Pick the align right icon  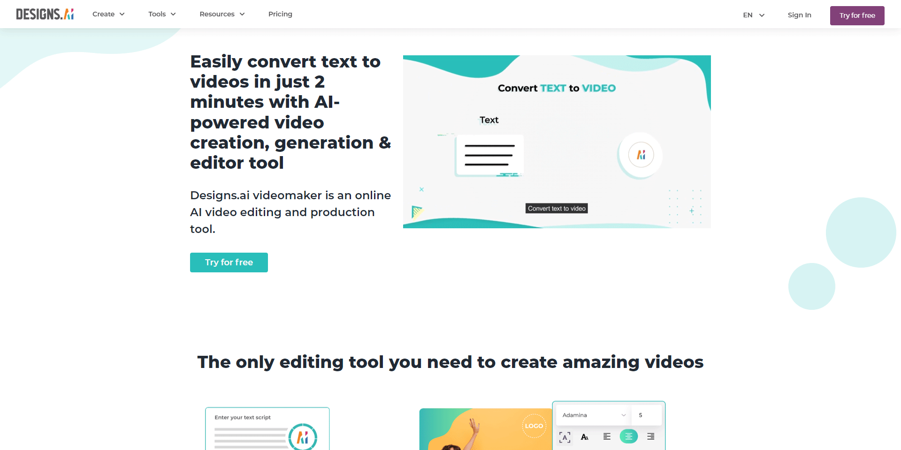(650, 436)
